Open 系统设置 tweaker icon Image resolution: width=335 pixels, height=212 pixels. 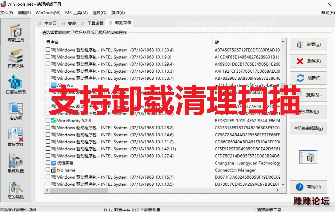[16, 163]
